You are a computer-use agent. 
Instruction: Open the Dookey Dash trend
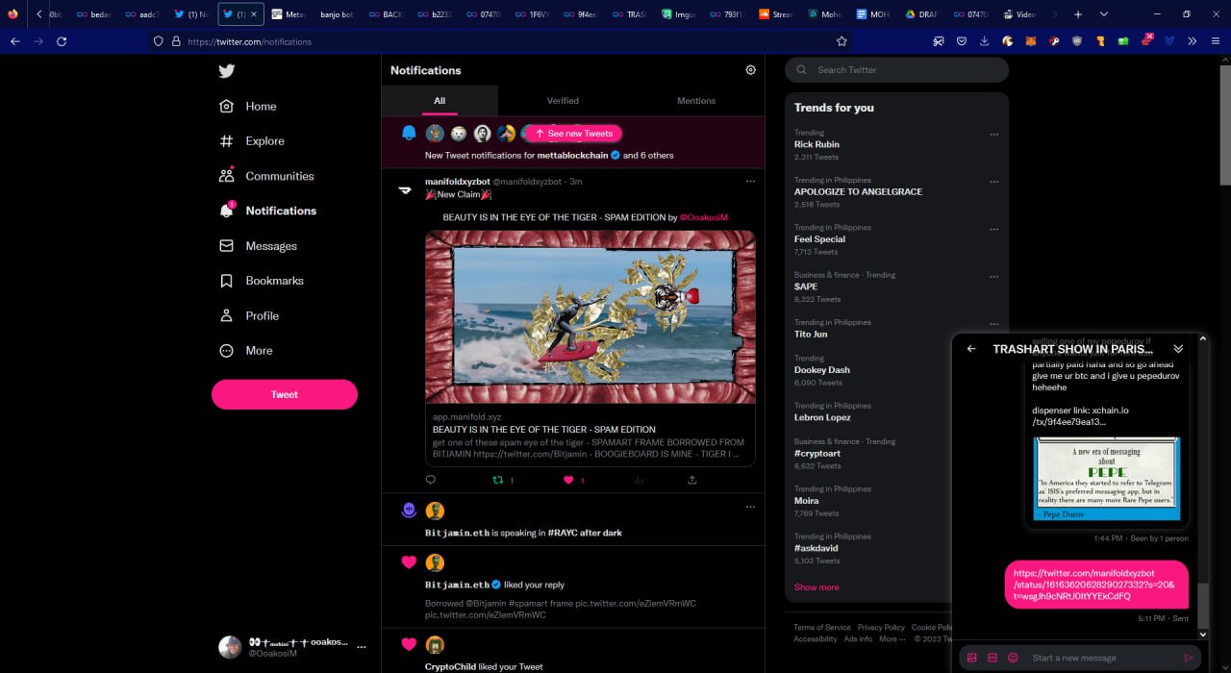[x=822, y=370]
